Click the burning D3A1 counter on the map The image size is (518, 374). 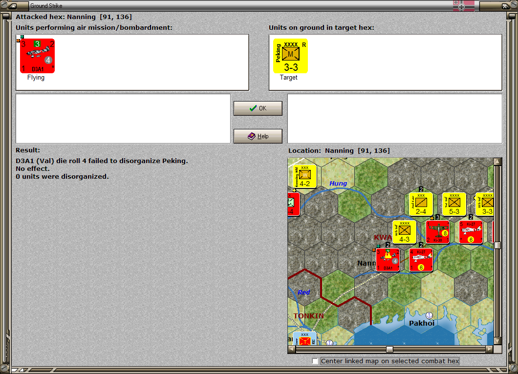[x=388, y=260]
